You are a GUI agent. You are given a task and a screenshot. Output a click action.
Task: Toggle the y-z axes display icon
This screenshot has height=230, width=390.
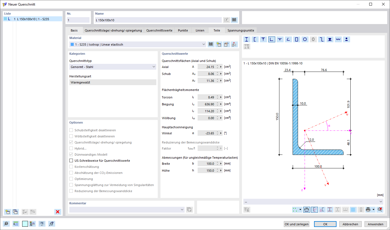(315, 210)
